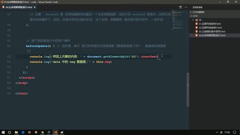Click the taskbar icon between Chrome and VS Code
The image size is (240, 135).
(x=49, y=132)
